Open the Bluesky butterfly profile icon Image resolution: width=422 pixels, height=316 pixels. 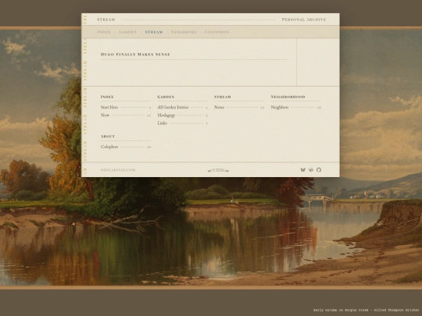pos(302,170)
